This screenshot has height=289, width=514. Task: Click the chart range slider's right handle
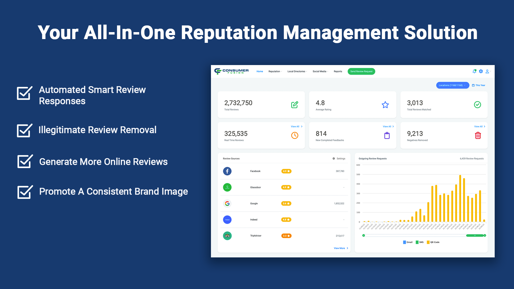[485, 235]
